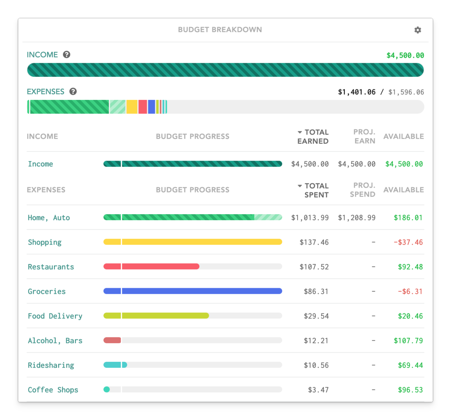Toggle the Food Delivery budget row
Viewport: 451px width, 420px height.
click(x=55, y=316)
